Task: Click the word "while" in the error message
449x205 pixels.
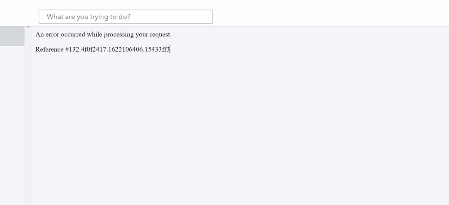Action: pyautogui.click(x=94, y=35)
